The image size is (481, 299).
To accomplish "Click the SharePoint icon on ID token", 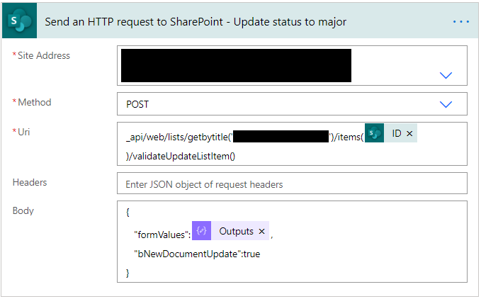I will click(374, 133).
